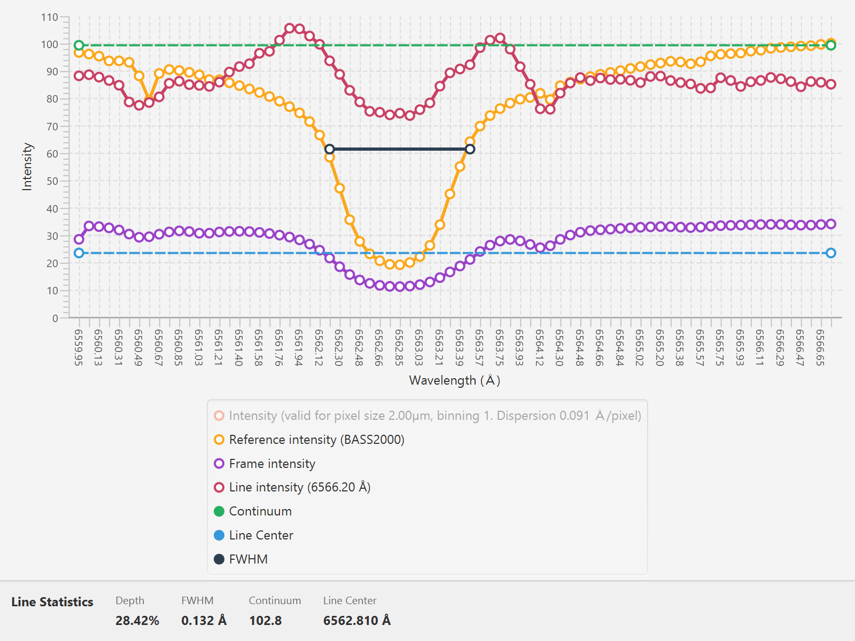Click the Depth value 28.42%
855x641 pixels.
coord(137,621)
